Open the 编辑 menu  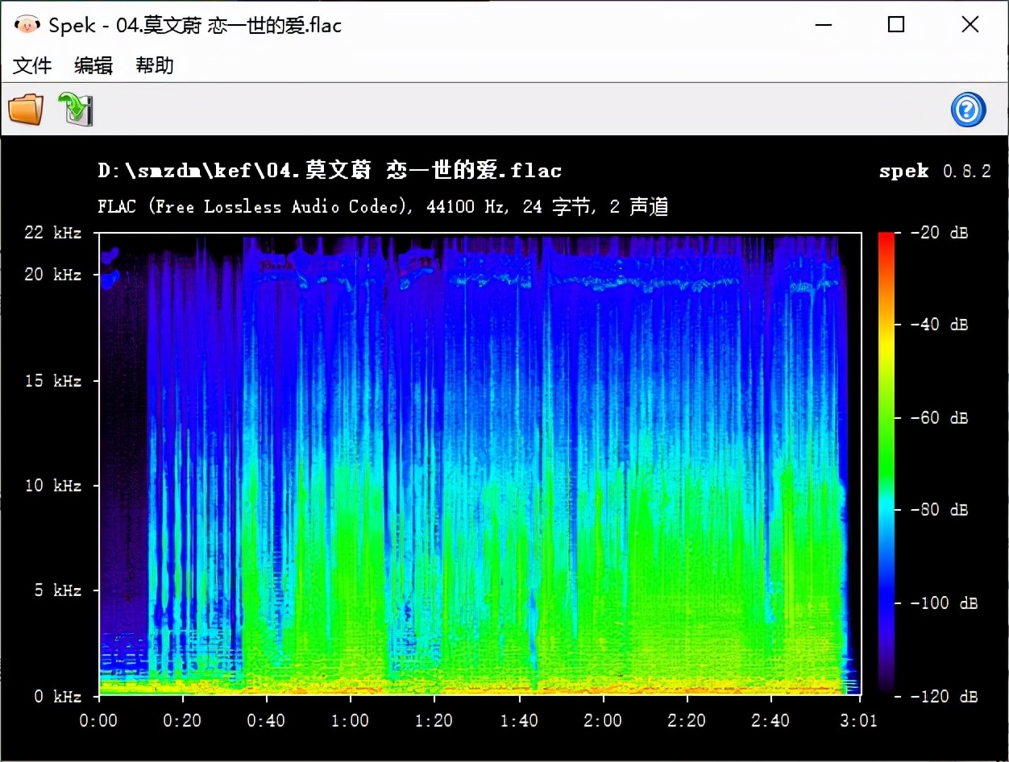tap(93, 66)
